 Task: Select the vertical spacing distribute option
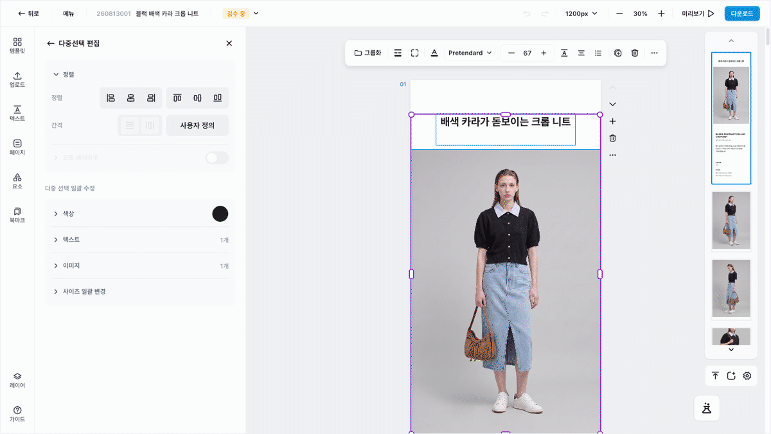click(x=130, y=125)
